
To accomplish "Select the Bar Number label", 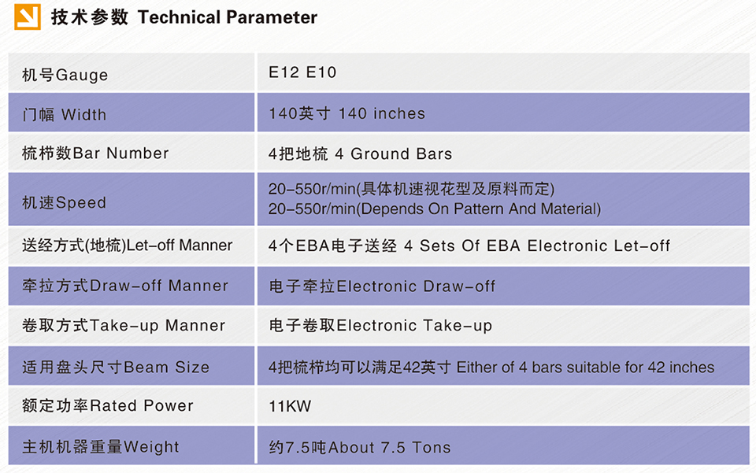I will click(x=95, y=153).
